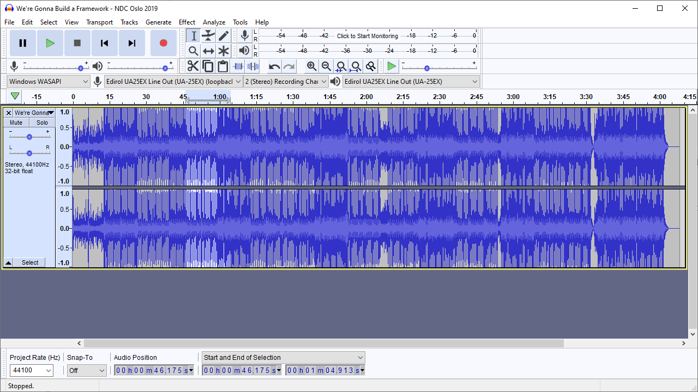
Task: Fit the whole project in the window
Action: tap(356, 66)
